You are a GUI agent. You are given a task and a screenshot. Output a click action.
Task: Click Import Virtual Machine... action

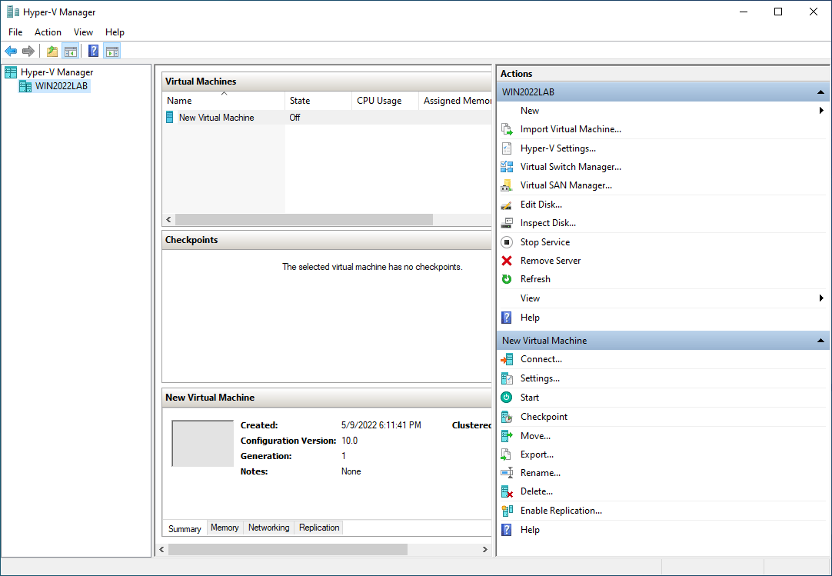[571, 129]
